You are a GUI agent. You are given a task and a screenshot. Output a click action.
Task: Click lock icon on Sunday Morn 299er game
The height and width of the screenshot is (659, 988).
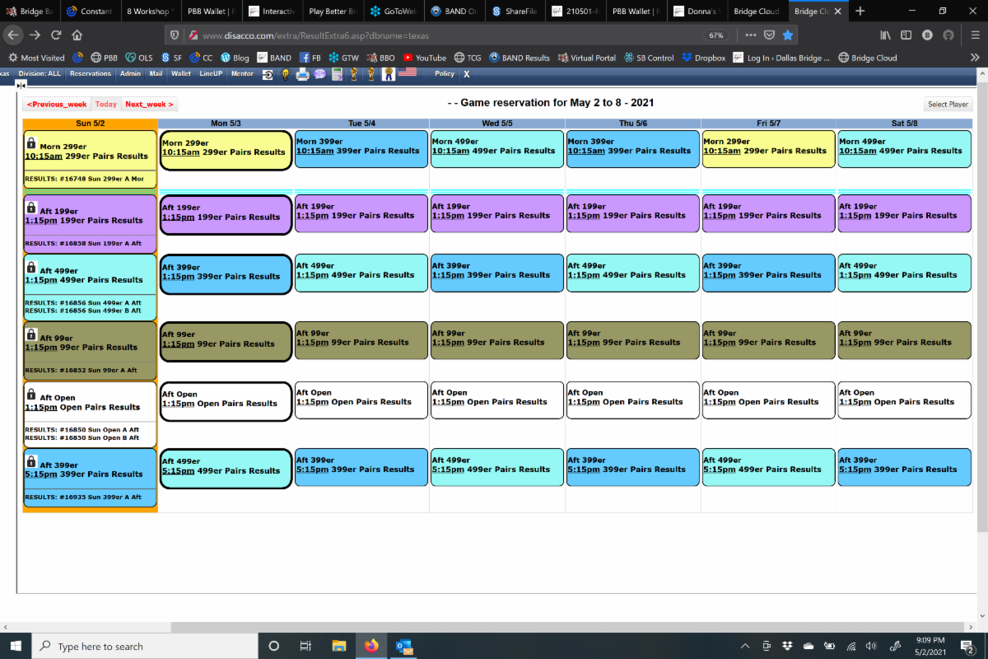[31, 143]
